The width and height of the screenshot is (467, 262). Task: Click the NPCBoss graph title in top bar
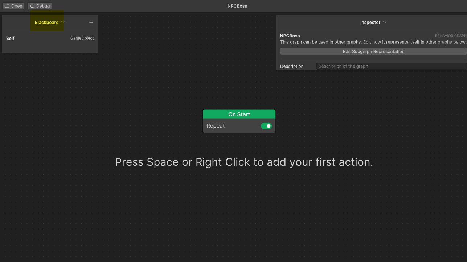click(237, 6)
